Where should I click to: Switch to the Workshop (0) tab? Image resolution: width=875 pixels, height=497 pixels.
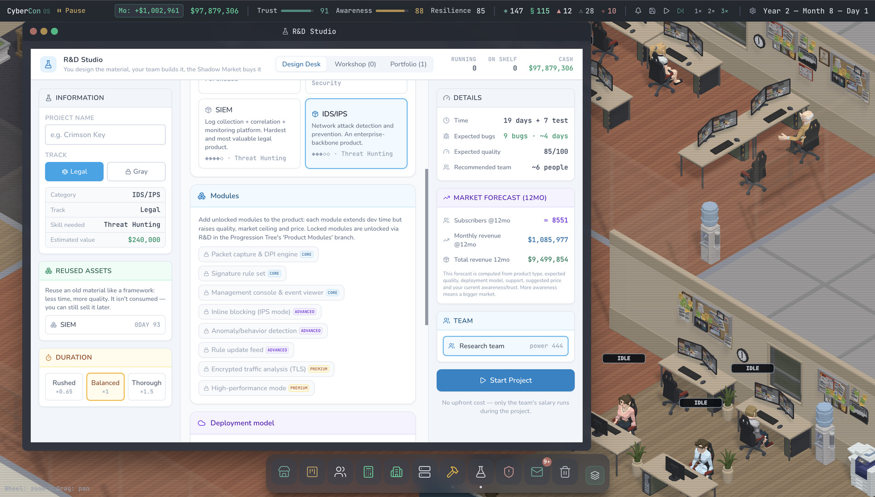click(x=355, y=64)
